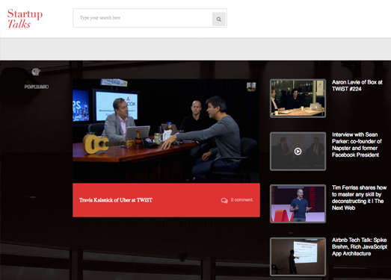Click the watermark icon atop main video
This screenshot has height=280, width=391.
[251, 87]
